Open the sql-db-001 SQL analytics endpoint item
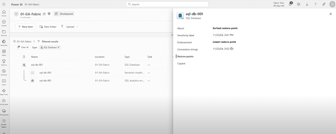The height and width of the screenshot is (134, 336). [x=46, y=81]
